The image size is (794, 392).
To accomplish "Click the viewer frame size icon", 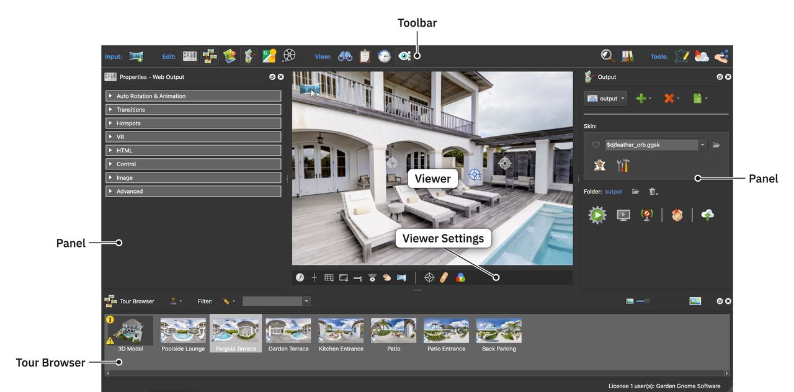I will pyautogui.click(x=344, y=277).
